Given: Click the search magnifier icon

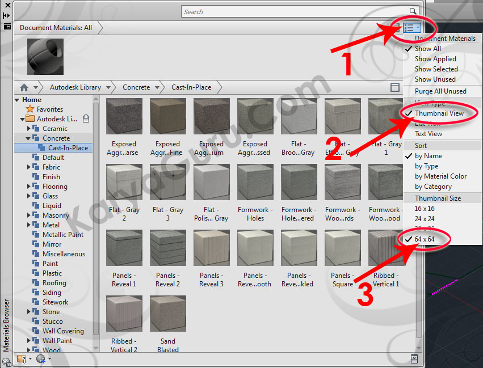Looking at the screenshot, I should pyautogui.click(x=413, y=11).
